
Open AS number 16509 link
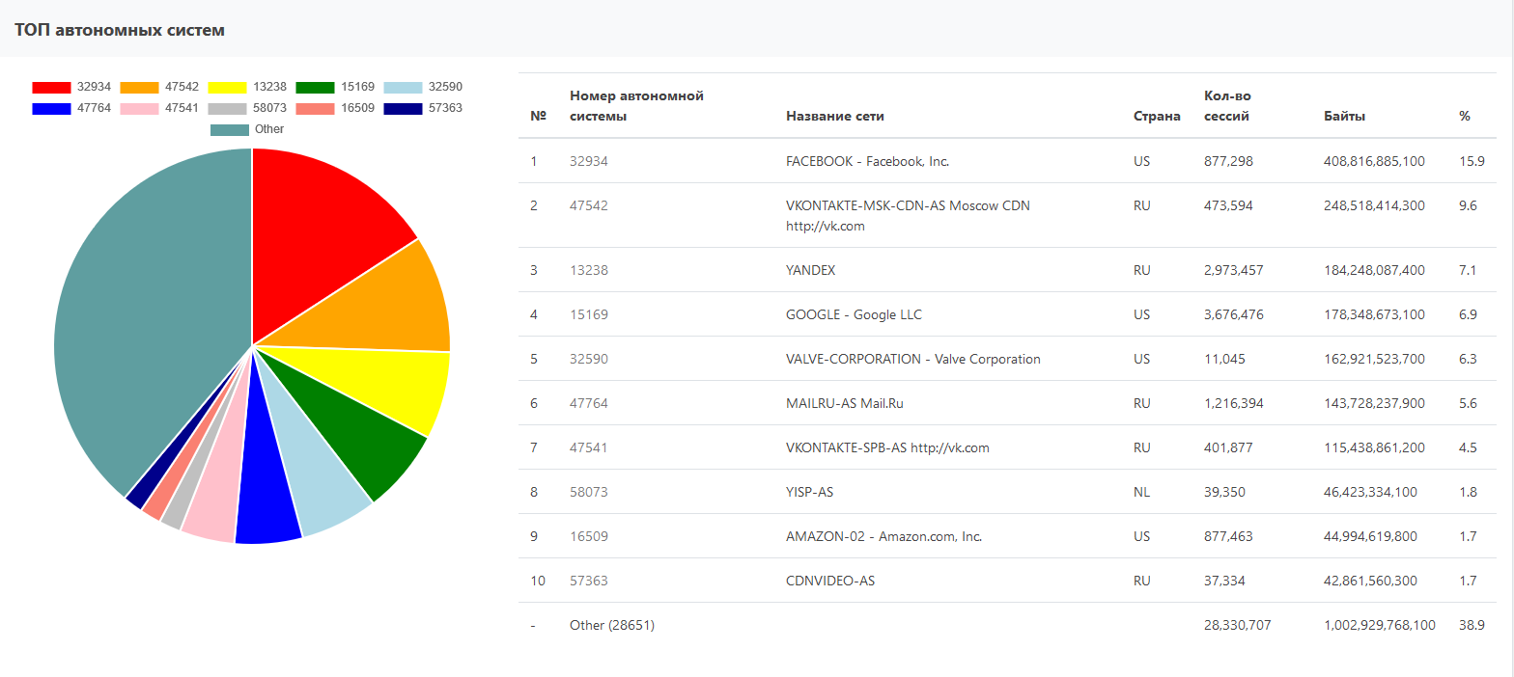[x=589, y=536]
